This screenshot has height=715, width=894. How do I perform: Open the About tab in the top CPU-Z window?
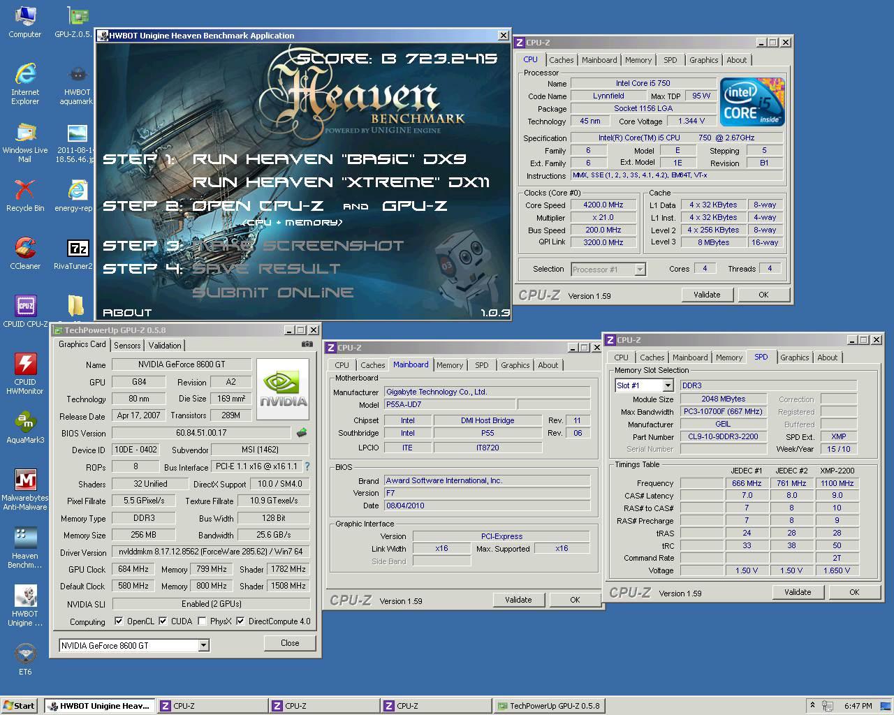click(736, 60)
